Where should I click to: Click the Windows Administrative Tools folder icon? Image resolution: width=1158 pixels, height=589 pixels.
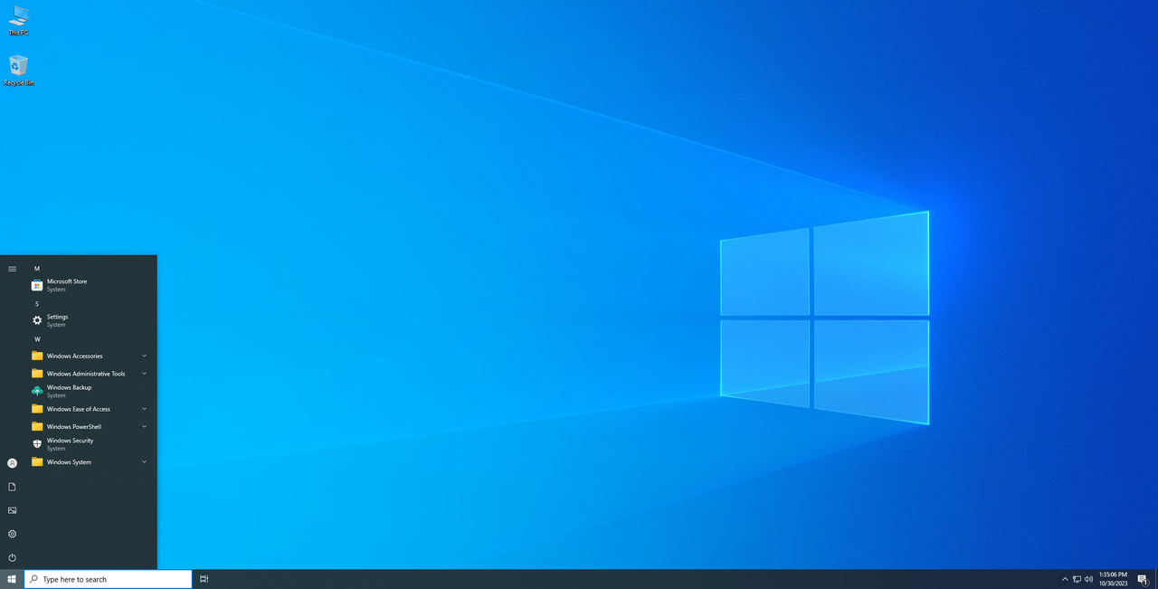pos(37,373)
